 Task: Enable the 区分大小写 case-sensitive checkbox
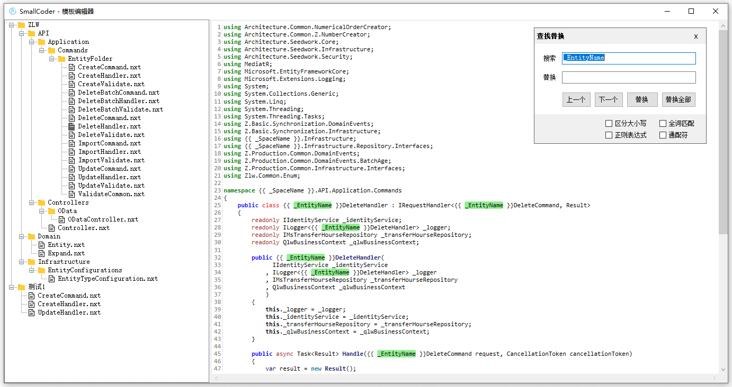tap(609, 123)
